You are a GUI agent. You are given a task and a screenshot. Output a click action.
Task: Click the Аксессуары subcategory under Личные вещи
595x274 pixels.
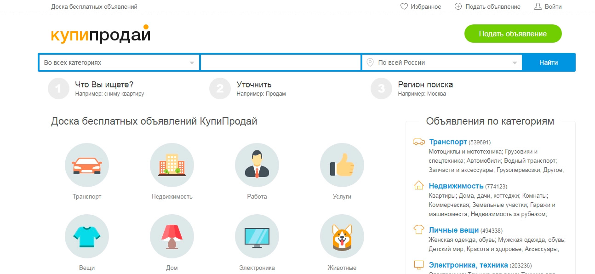point(542,249)
